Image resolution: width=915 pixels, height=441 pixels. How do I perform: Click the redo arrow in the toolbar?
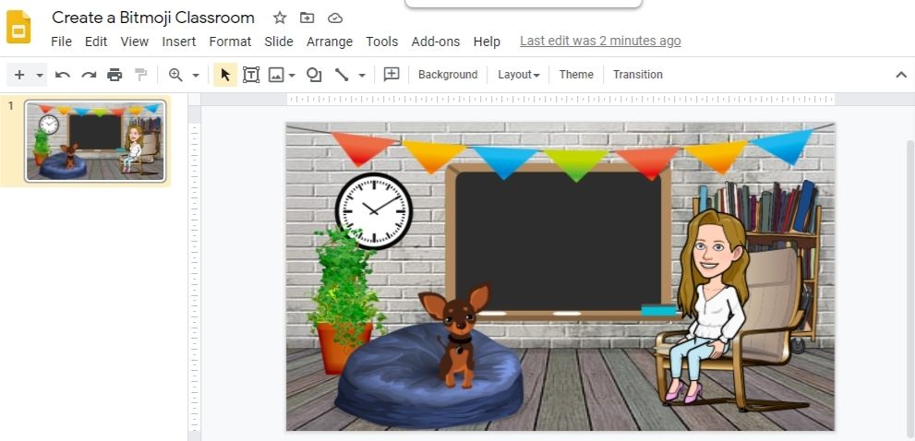(89, 75)
